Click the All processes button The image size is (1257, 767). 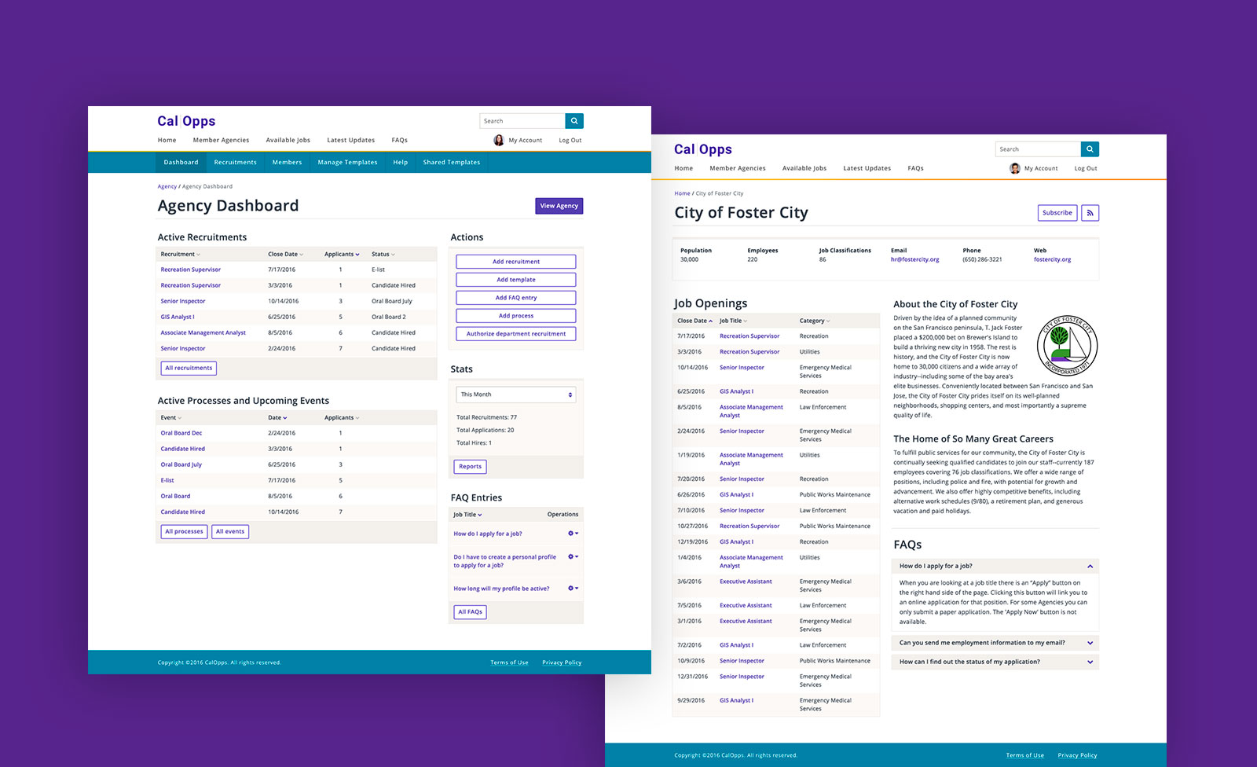click(x=185, y=532)
